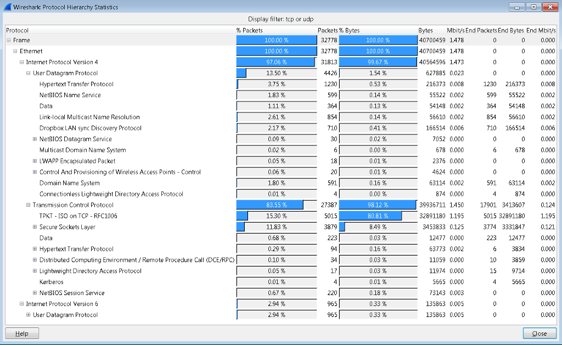Select Hypertext Transfer Protocol row under UDP
562x345 pixels.
click(281, 84)
